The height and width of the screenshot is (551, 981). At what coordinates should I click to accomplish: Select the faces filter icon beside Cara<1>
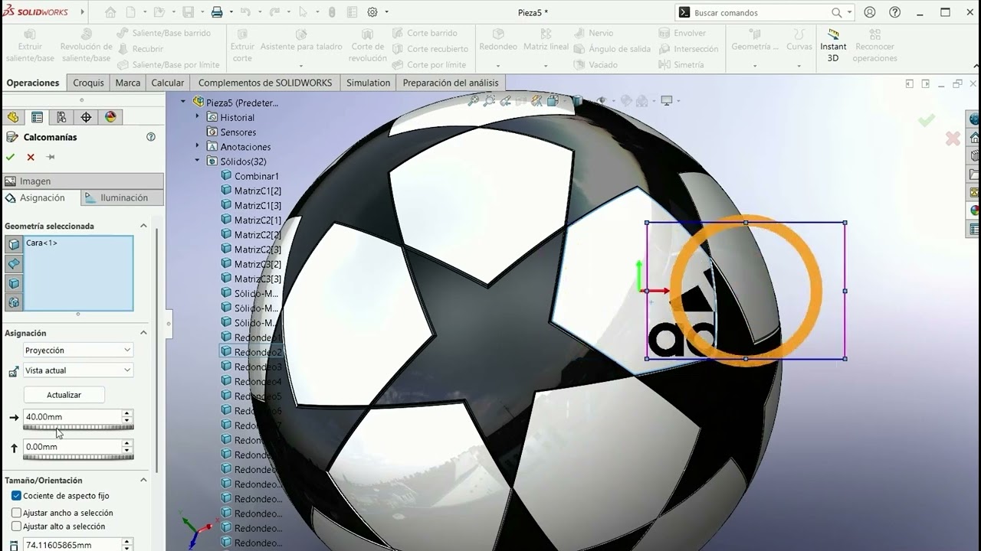[14, 245]
